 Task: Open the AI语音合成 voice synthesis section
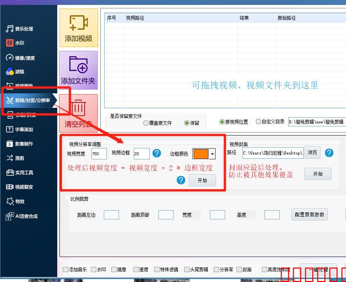click(x=22, y=216)
